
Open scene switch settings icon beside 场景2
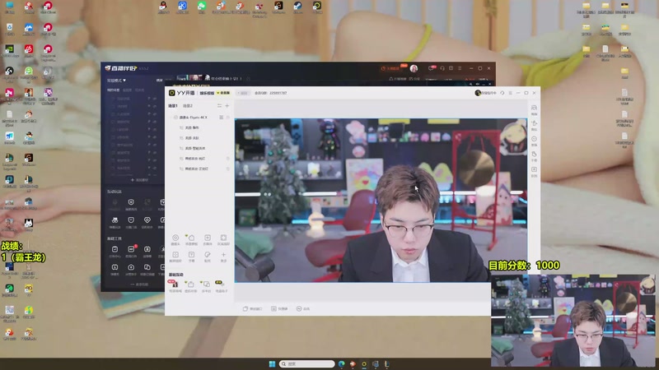pos(219,106)
